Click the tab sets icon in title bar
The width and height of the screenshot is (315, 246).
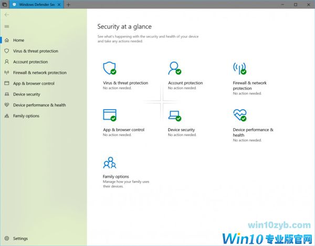pos(5,4)
